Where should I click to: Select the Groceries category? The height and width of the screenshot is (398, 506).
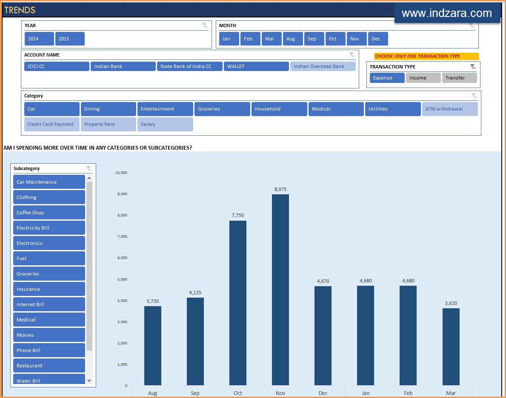click(x=222, y=109)
